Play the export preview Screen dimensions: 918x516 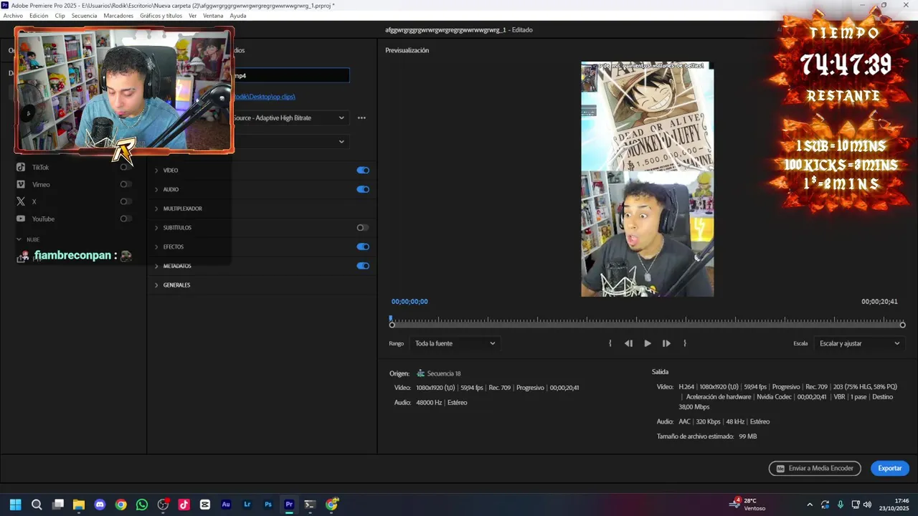[x=647, y=343]
